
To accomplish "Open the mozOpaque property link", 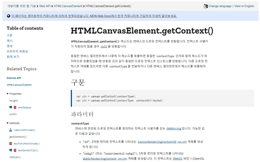I will pyautogui.click(x=24, y=107).
